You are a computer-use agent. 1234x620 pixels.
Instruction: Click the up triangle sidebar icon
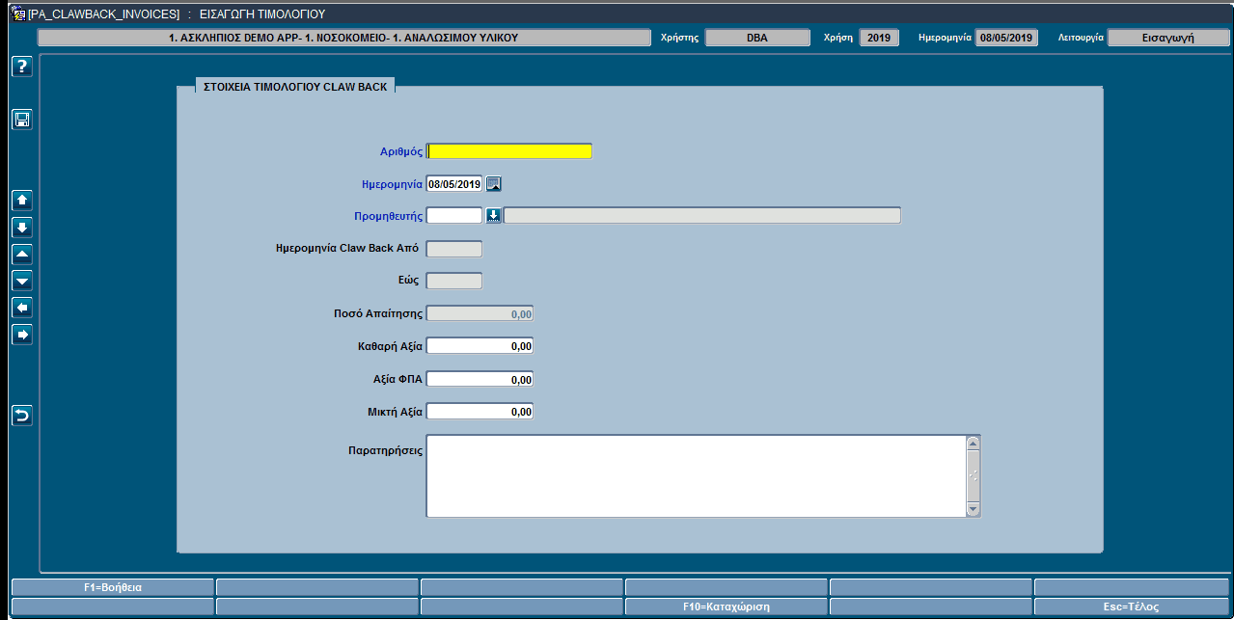pyautogui.click(x=21, y=255)
